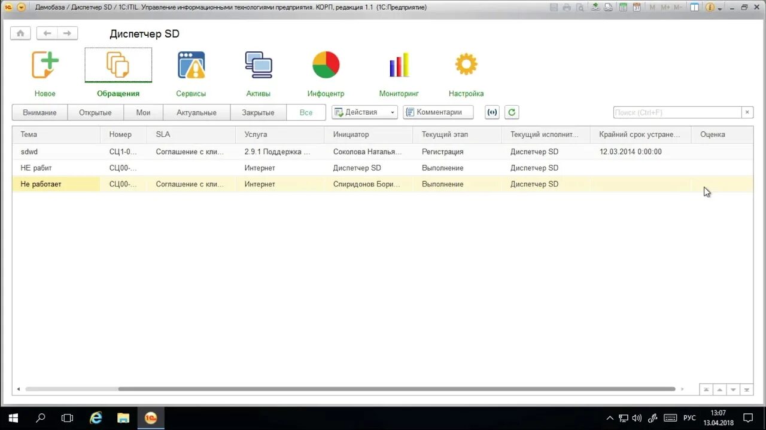Switch the РУС input language indicator
This screenshot has width=766, height=430.
coord(689,418)
